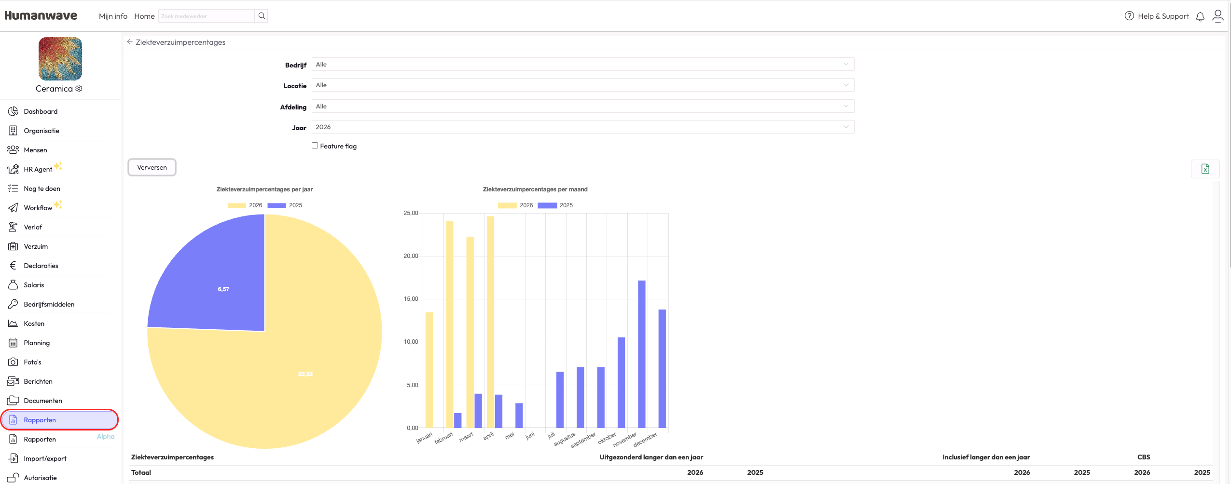Viewport: 1231px width, 484px height.
Task: Open the Locatie dropdown
Action: pos(583,85)
